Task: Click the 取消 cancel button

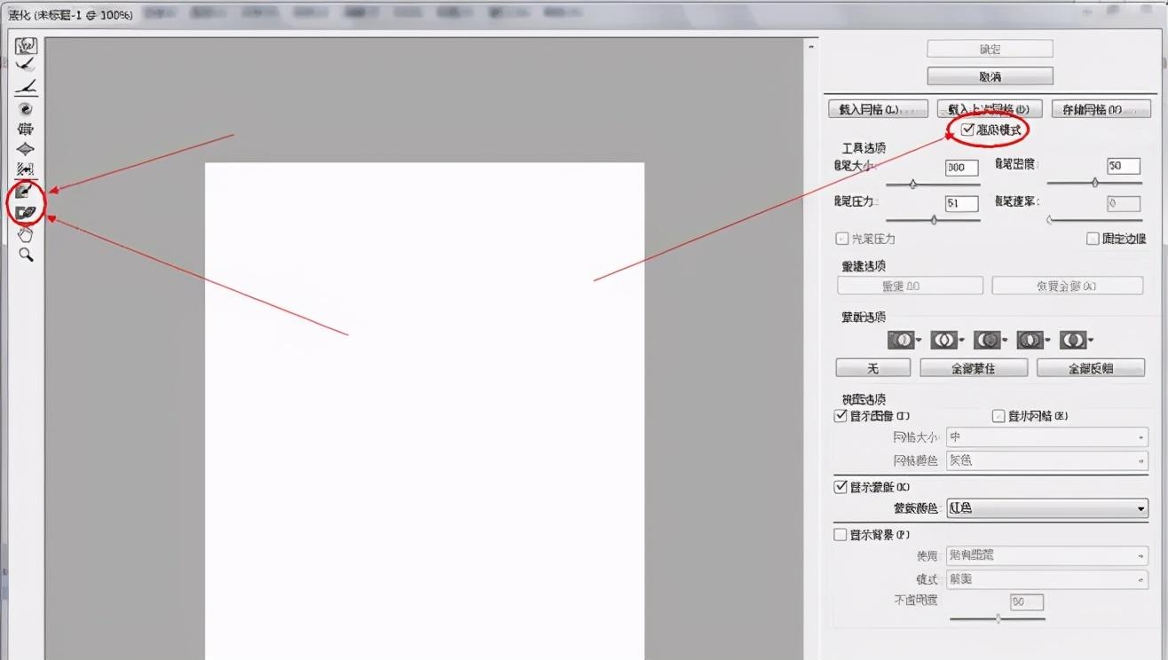Action: [x=990, y=76]
